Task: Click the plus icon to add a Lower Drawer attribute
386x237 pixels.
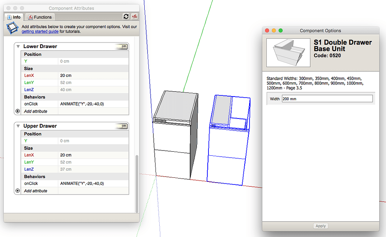Action: pos(17,111)
